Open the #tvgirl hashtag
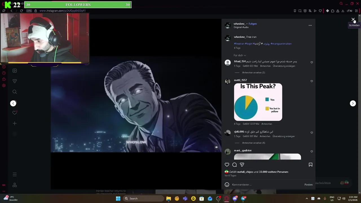361x203 pixels. (x=248, y=44)
